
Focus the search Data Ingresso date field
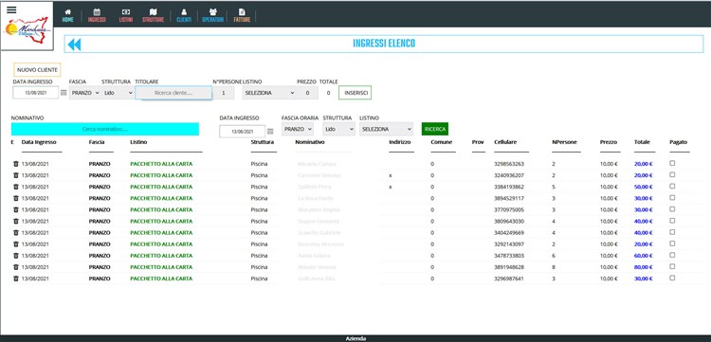coord(243,132)
